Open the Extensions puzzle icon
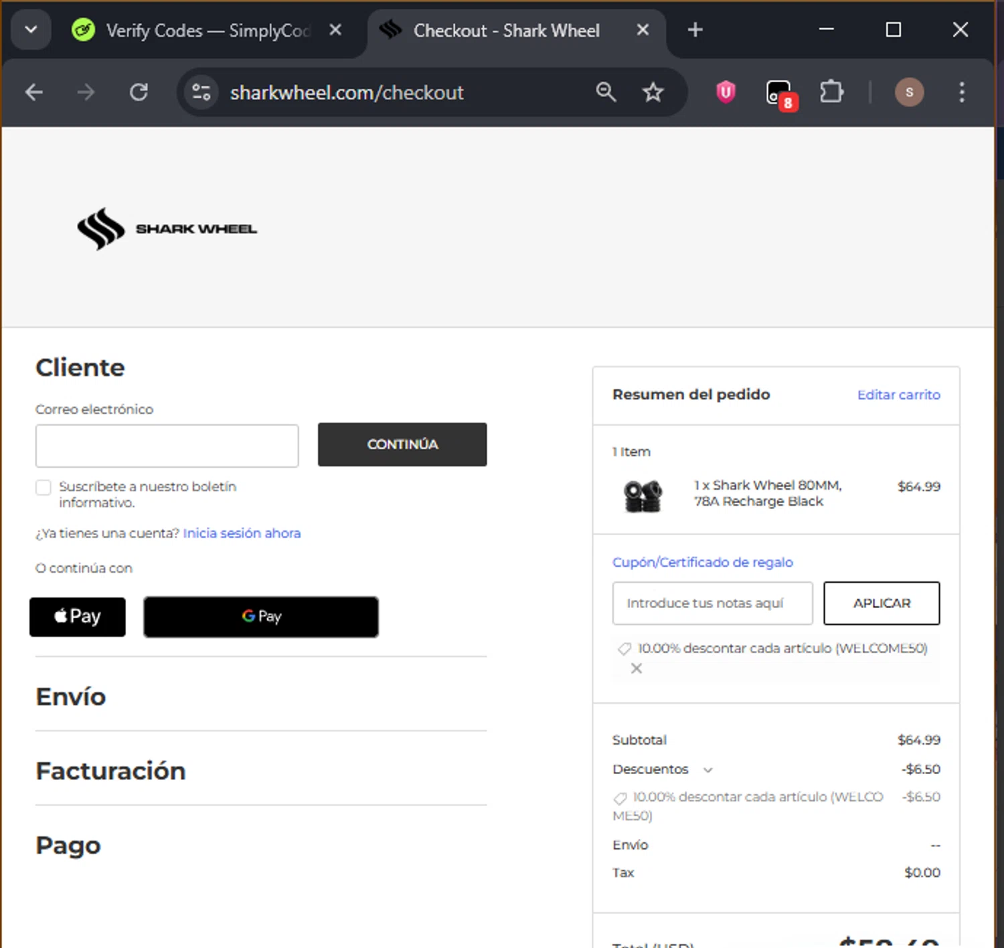The width and height of the screenshot is (1004, 948). [x=831, y=92]
